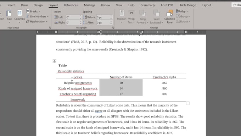Open the Position options
Image resolution: width=241 pixels, height=136 pixels.
(122, 17)
